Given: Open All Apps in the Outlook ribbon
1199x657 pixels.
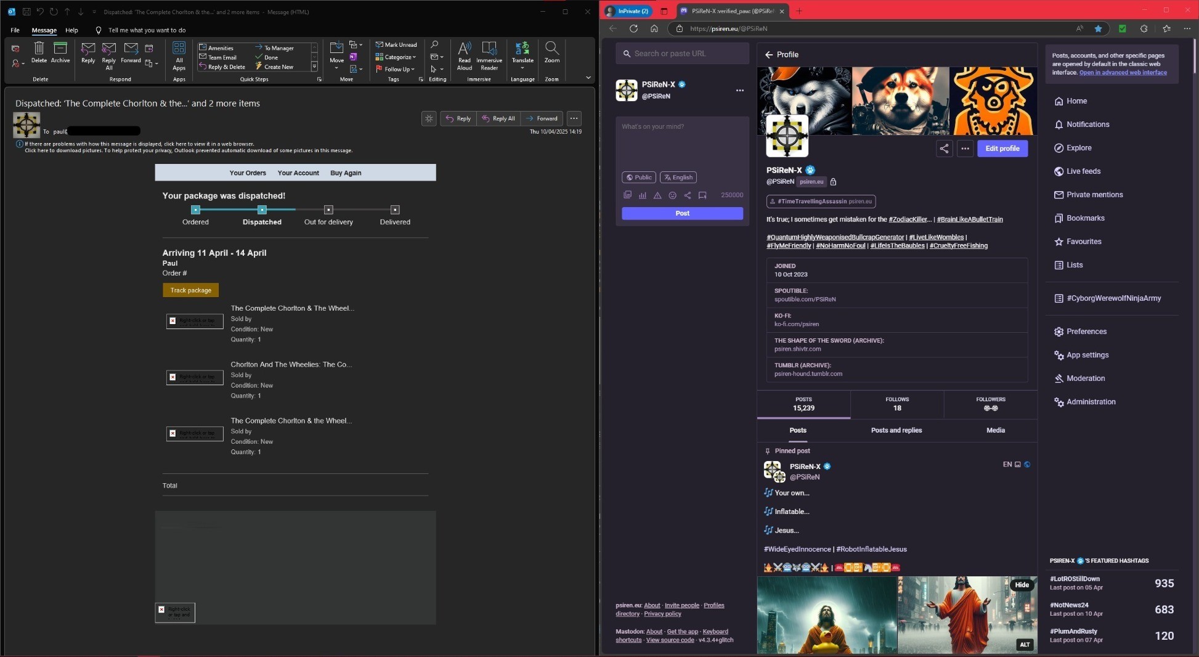Looking at the screenshot, I should [x=179, y=55].
